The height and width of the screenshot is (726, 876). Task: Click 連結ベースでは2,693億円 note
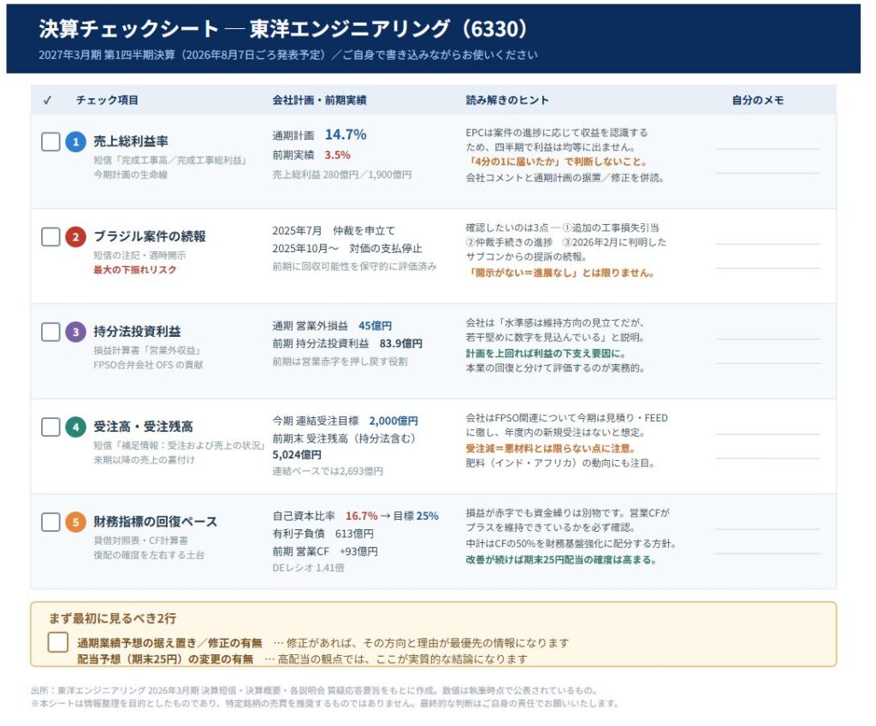click(x=328, y=471)
